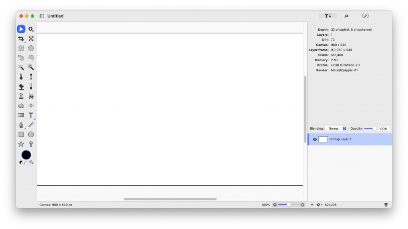Image resolution: width=408 pixels, height=229 pixels.
Task: Select the Crop tool
Action: click(21, 39)
